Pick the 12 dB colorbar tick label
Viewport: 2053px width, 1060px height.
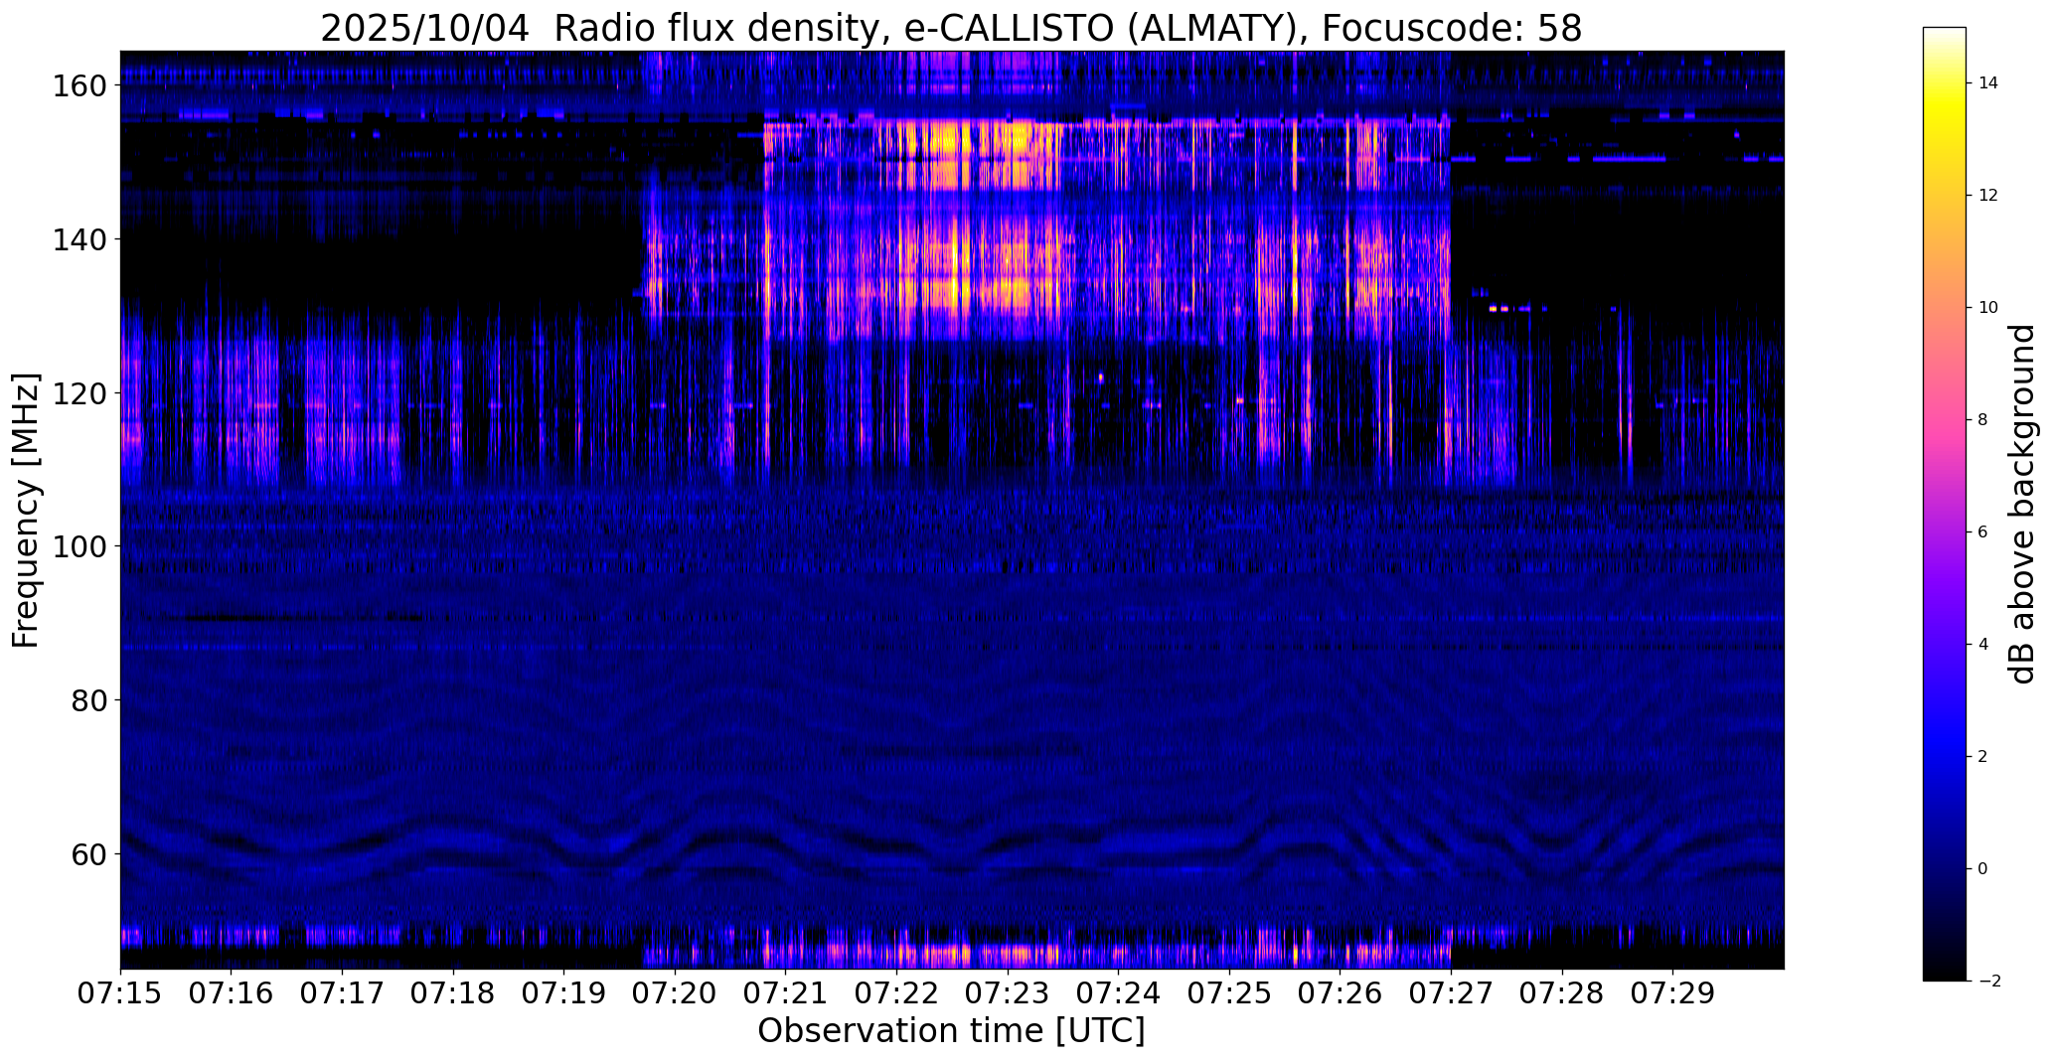tap(1988, 196)
